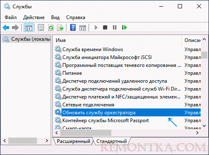Select Служба диспетчера подключений служб Wi-Fi row

click(x=128, y=89)
